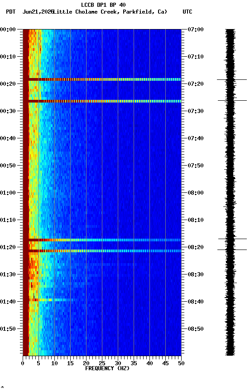Select the 08:30 UTC time label
The width and height of the screenshot is (250, 392).
pyautogui.click(x=196, y=274)
